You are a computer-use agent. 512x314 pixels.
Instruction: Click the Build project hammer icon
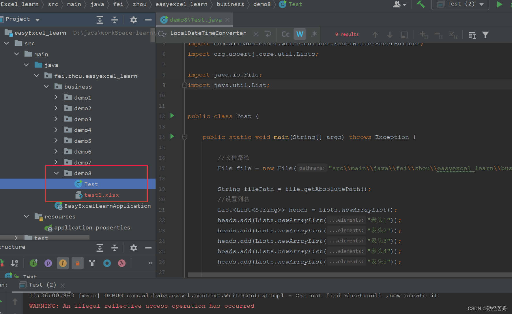tap(421, 4)
